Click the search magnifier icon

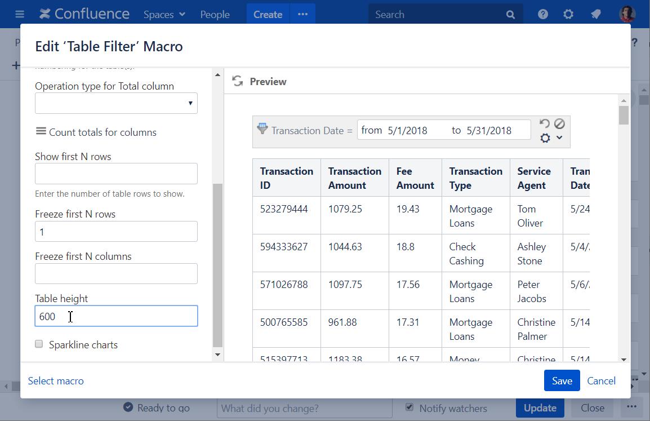pos(510,15)
